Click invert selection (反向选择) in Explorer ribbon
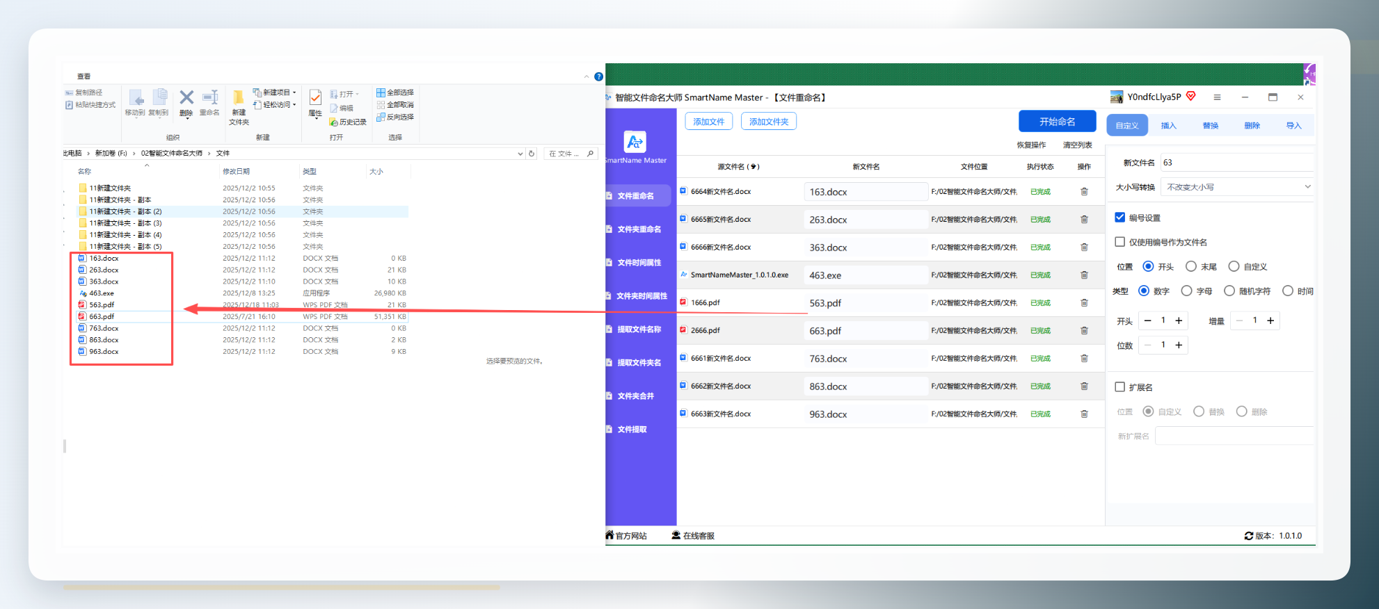 395,117
